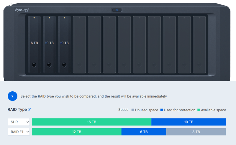Image resolution: width=236 pixels, height=145 pixels.
Task: Click the RAID F1 8 TB unused bar
Action: click(x=196, y=132)
